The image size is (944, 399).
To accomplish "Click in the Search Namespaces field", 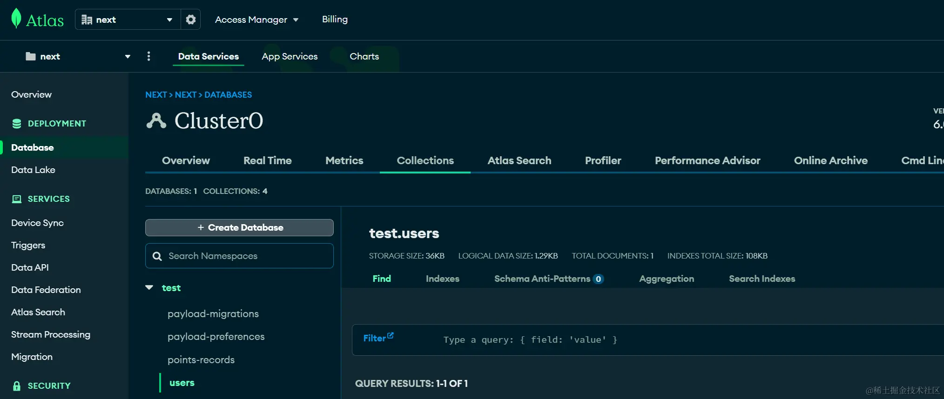I will coord(239,256).
